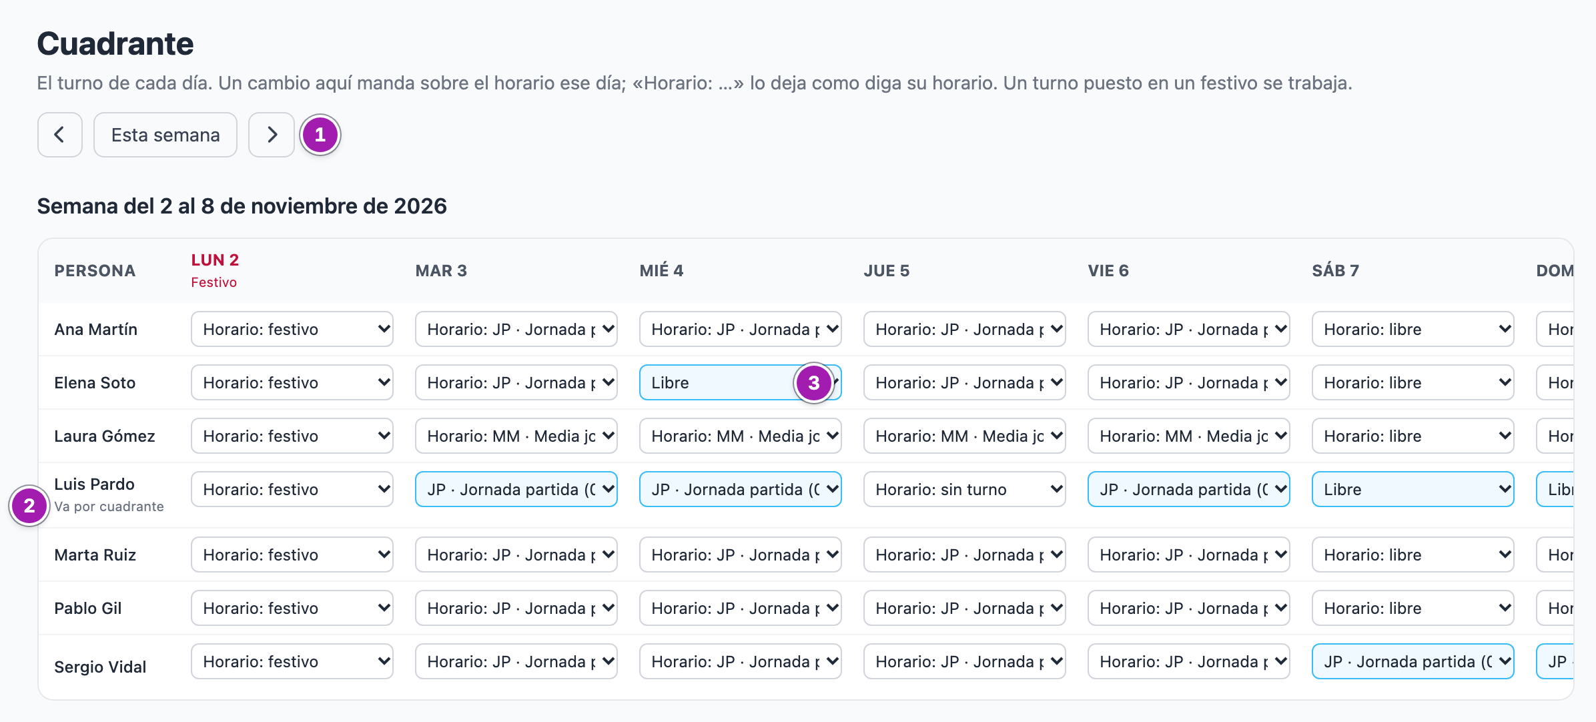This screenshot has width=1596, height=722.
Task: Open Ana Martín's Sunday dropdown at table edge
Action: [1555, 329]
